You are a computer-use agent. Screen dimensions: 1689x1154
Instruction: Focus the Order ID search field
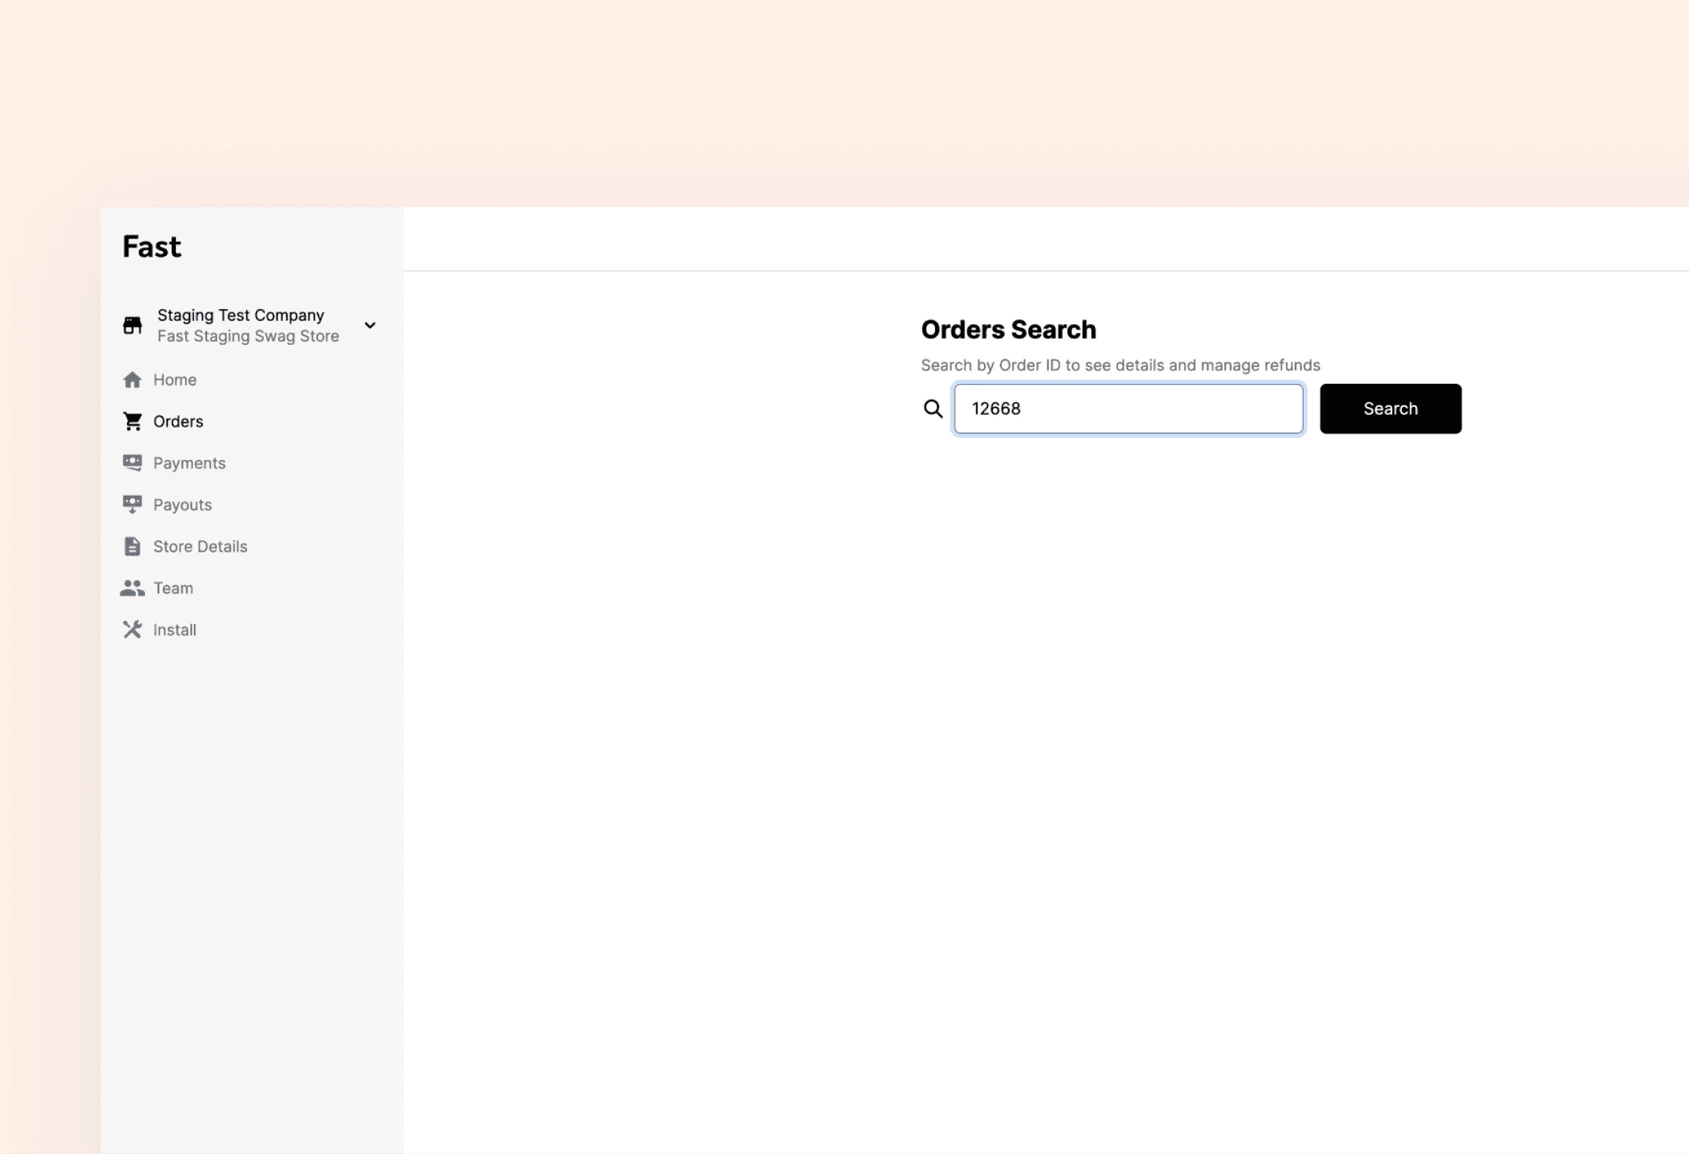coord(1128,408)
